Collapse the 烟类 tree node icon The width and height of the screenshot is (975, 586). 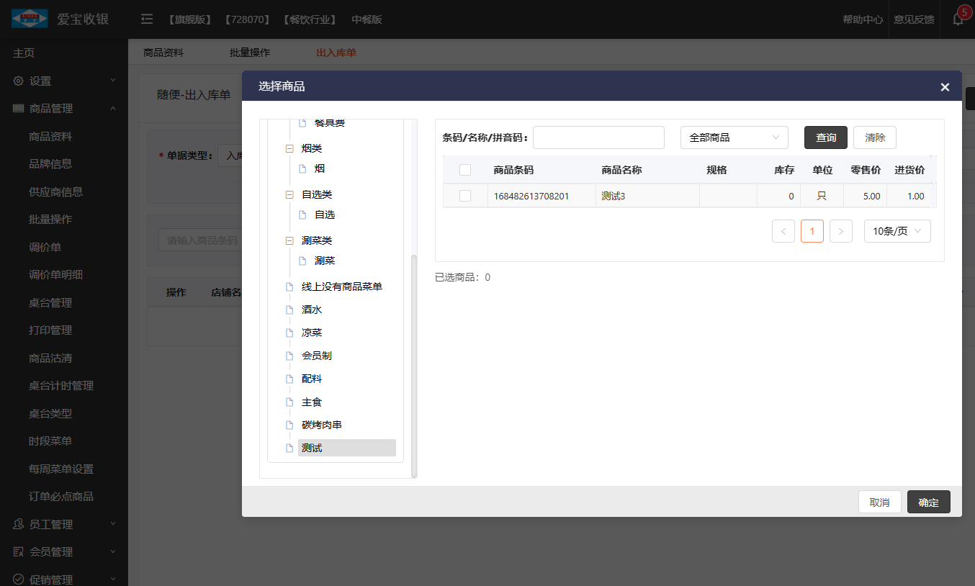[289, 148]
